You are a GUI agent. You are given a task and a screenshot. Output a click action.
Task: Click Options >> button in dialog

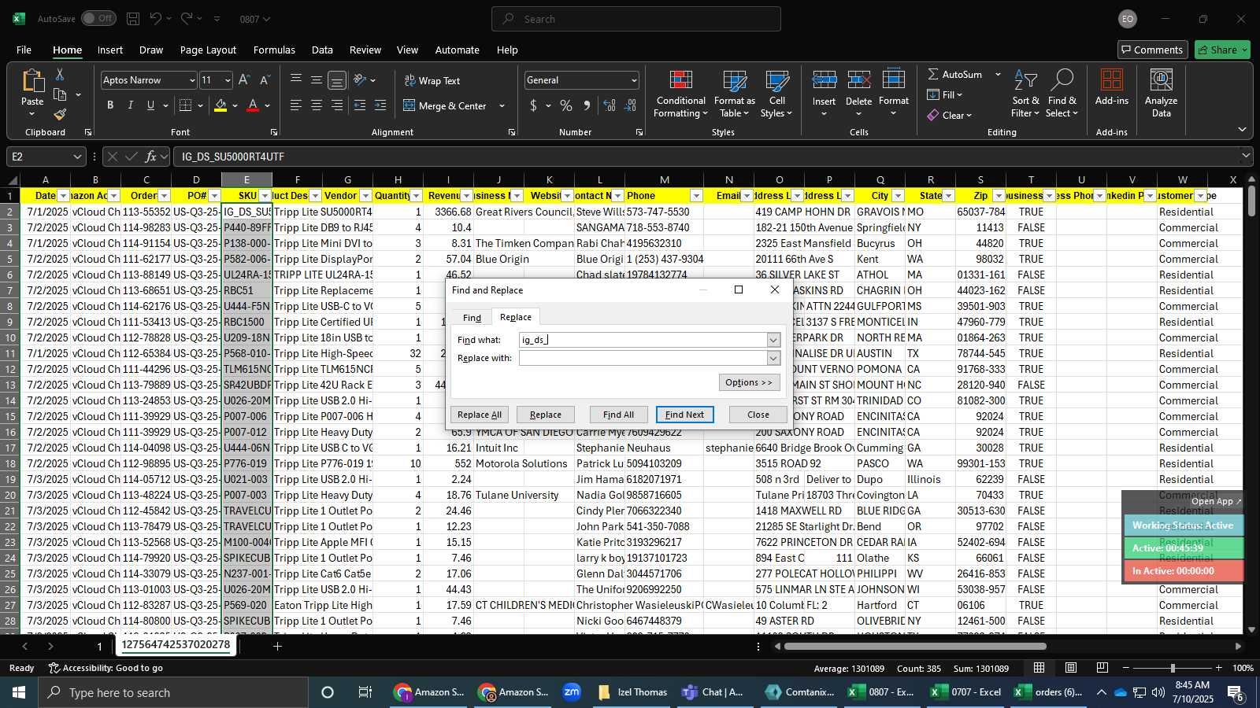click(749, 382)
